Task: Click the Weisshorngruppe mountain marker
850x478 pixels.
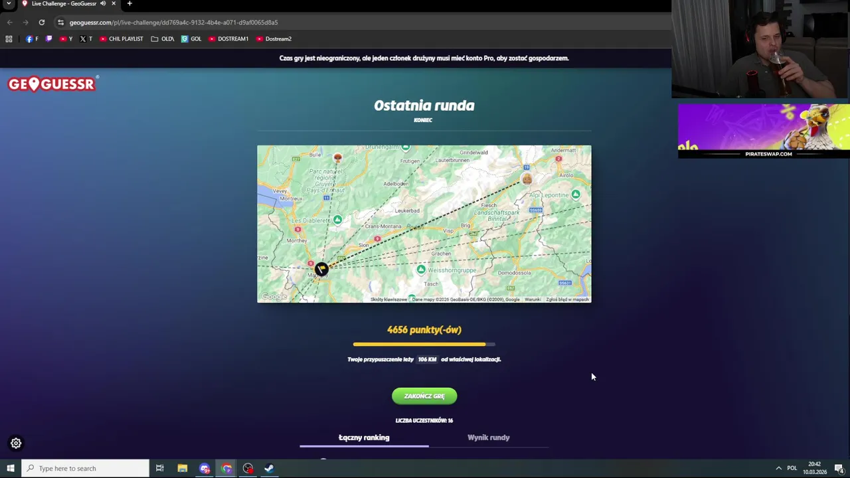Action: coord(421,270)
